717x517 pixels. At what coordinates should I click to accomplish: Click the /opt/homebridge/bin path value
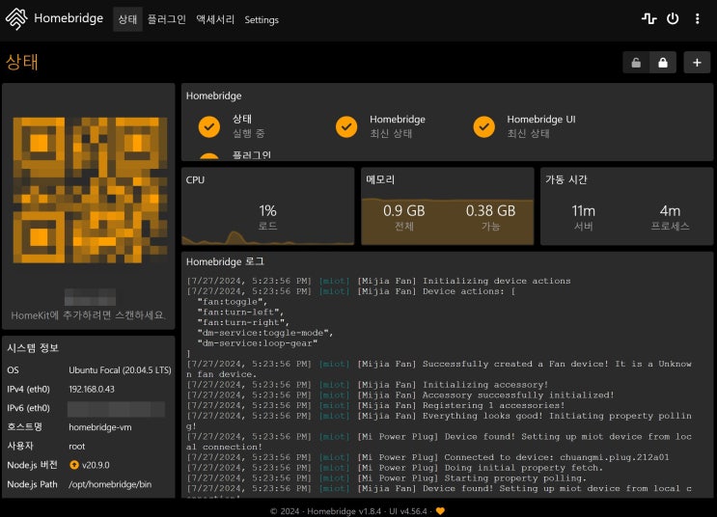tap(110, 484)
